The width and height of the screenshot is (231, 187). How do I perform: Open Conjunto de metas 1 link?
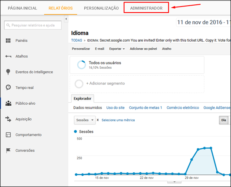pos(145,108)
